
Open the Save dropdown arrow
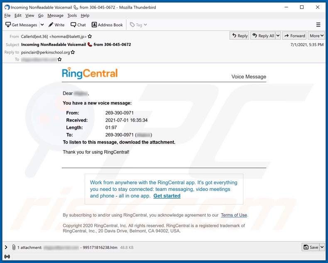(x=322, y=247)
